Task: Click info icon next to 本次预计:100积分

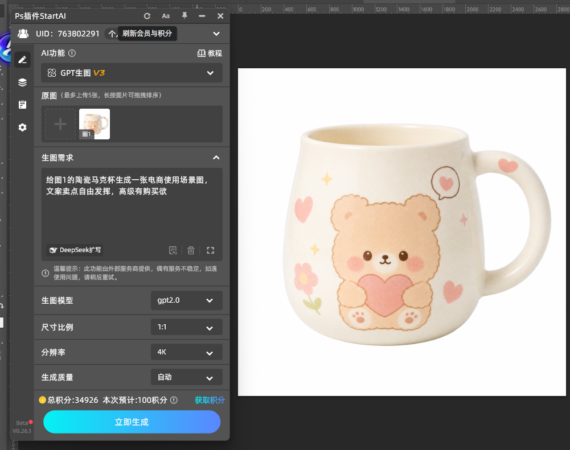Action: [x=174, y=401]
